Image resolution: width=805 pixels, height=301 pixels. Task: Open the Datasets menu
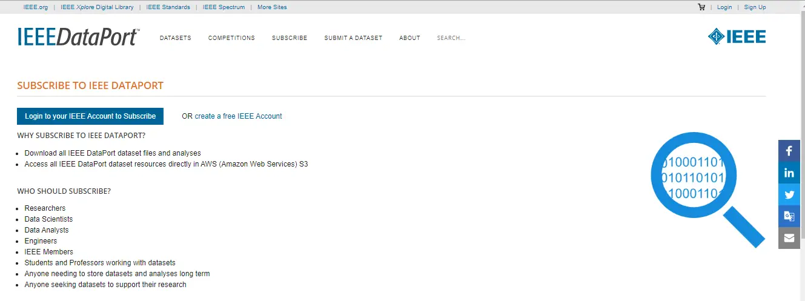point(175,38)
